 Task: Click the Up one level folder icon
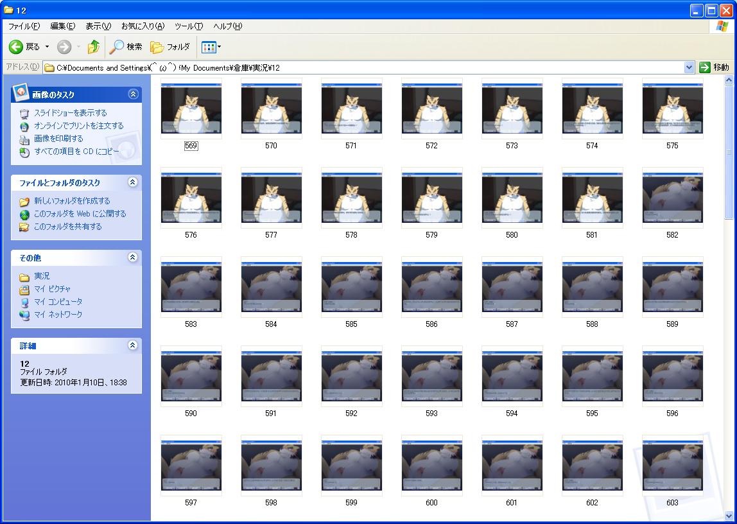[x=94, y=46]
